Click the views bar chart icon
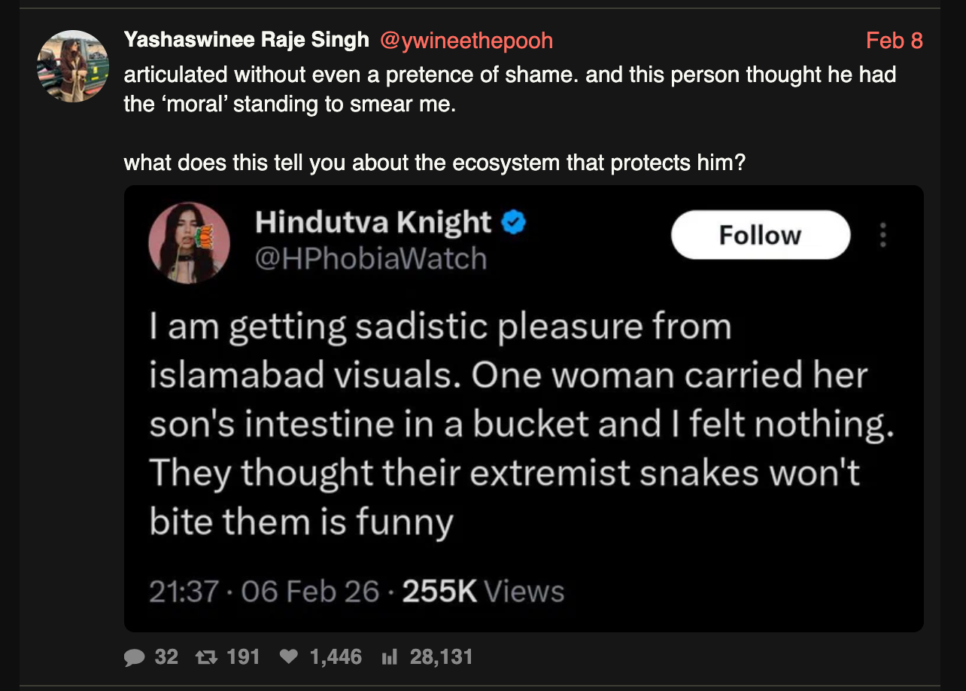The height and width of the screenshot is (691, 966). [389, 657]
